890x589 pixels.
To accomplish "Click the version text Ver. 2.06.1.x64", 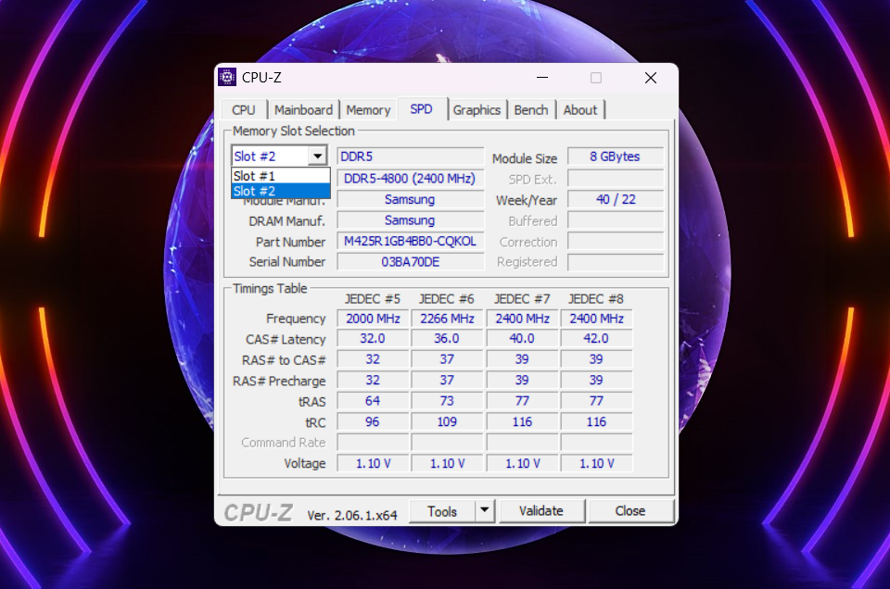I will (352, 515).
